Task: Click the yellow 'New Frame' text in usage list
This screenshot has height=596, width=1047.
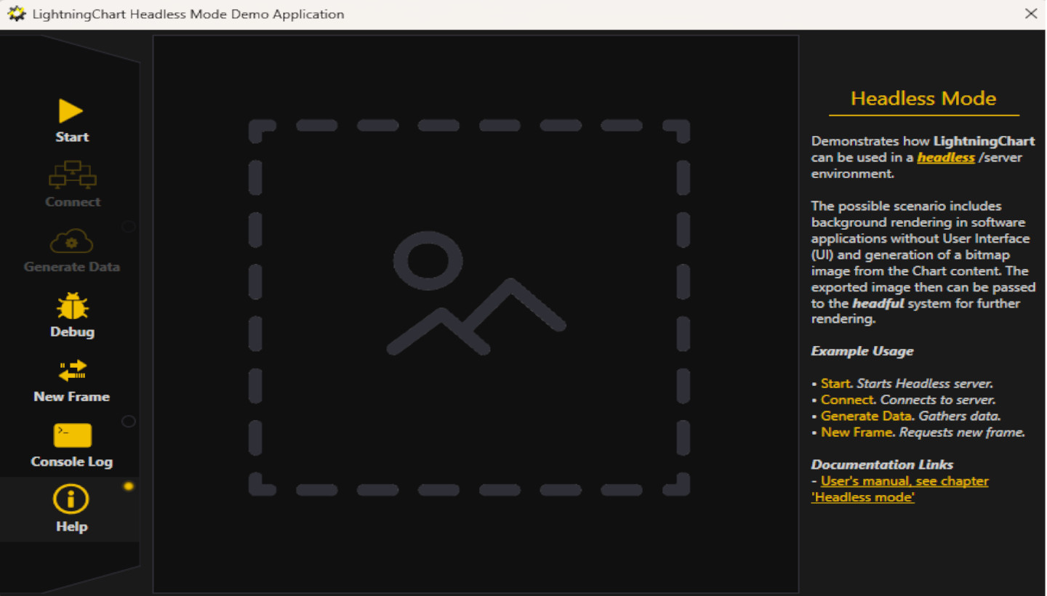Action: coord(857,432)
